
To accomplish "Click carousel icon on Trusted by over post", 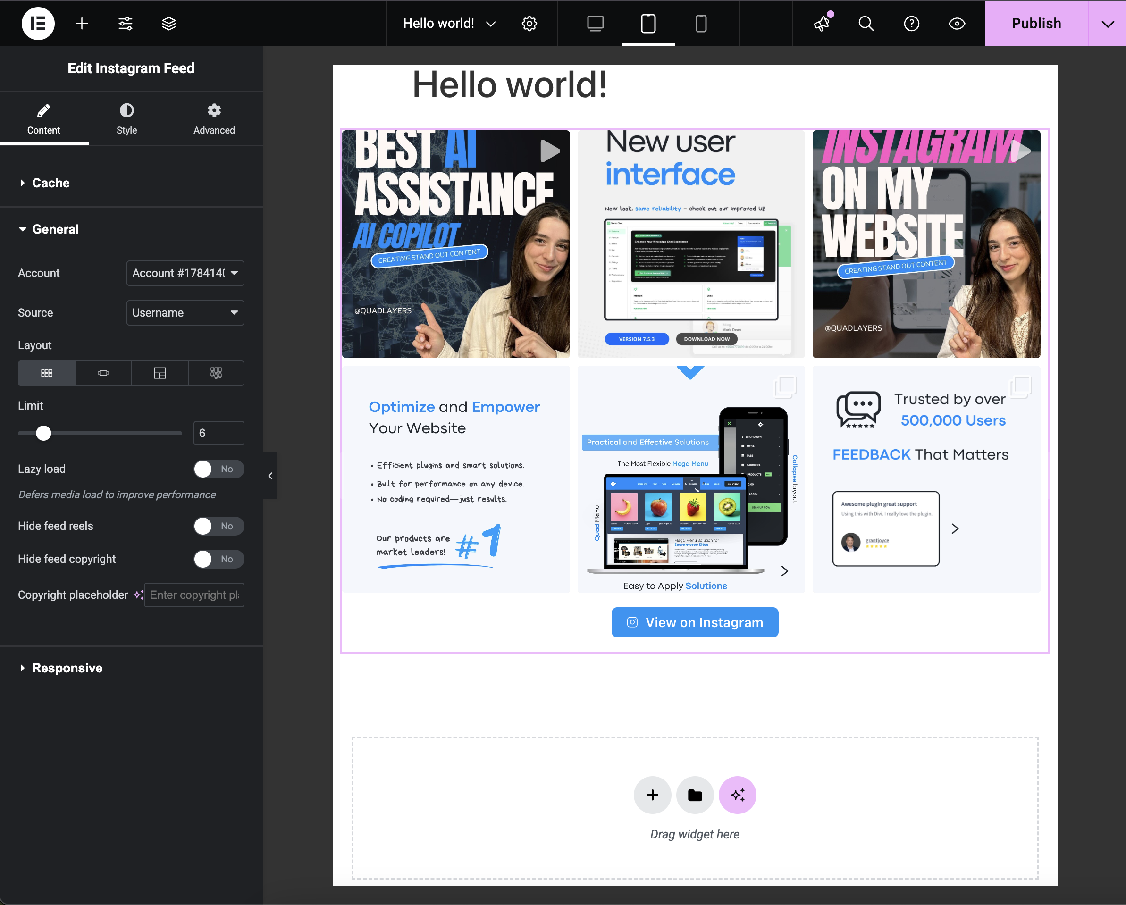I will point(1020,387).
